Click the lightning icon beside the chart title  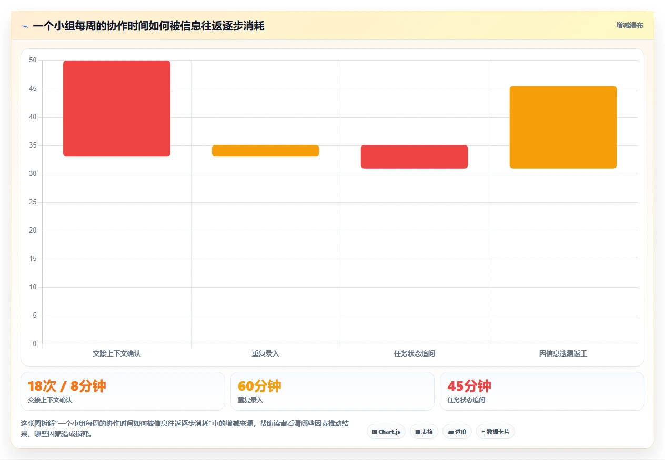point(25,26)
